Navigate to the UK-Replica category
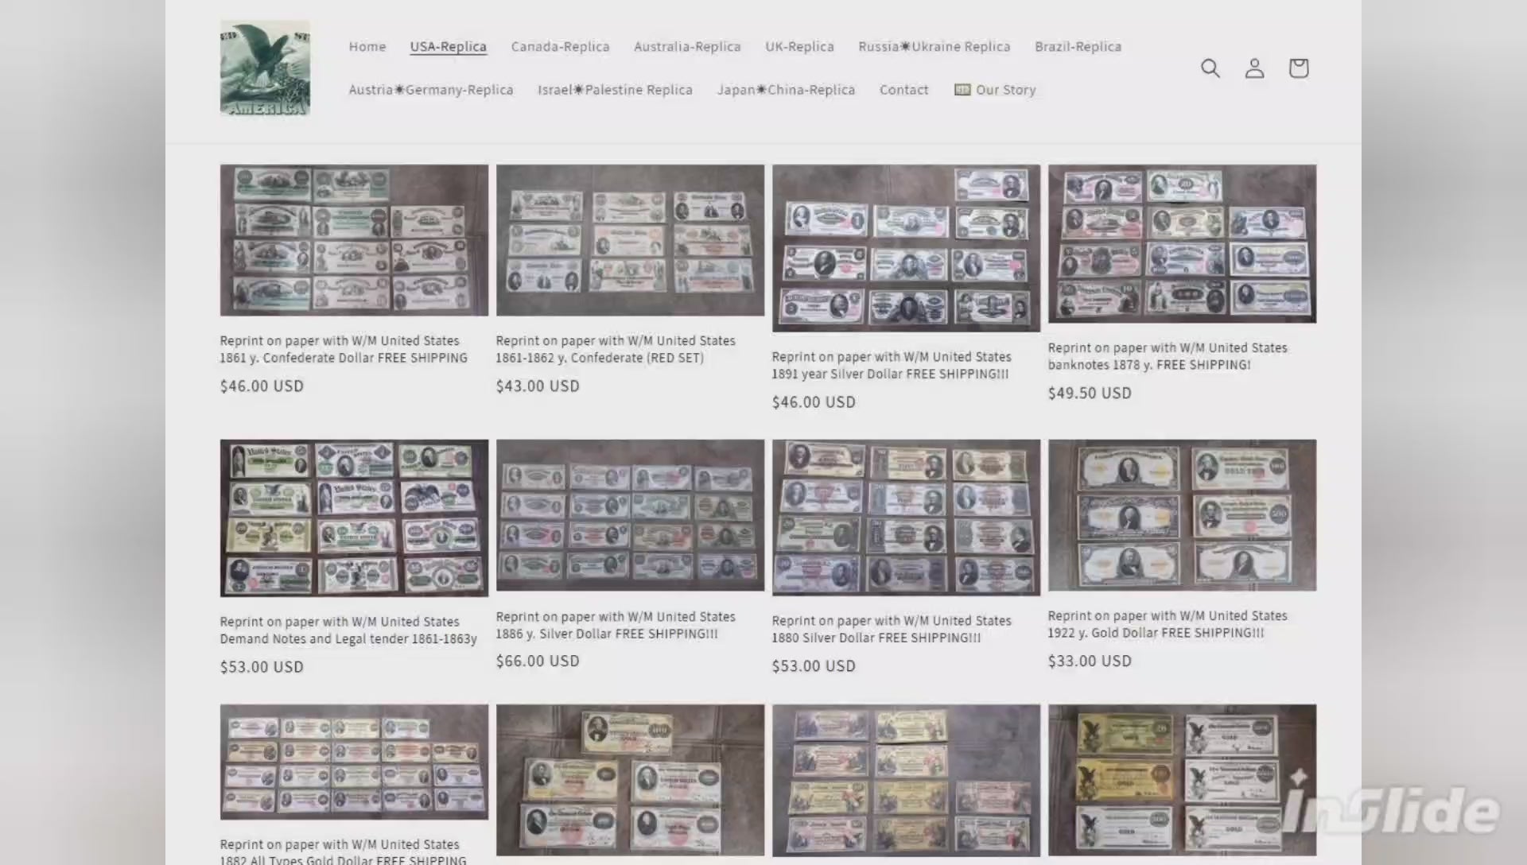The height and width of the screenshot is (865, 1527). (799, 47)
